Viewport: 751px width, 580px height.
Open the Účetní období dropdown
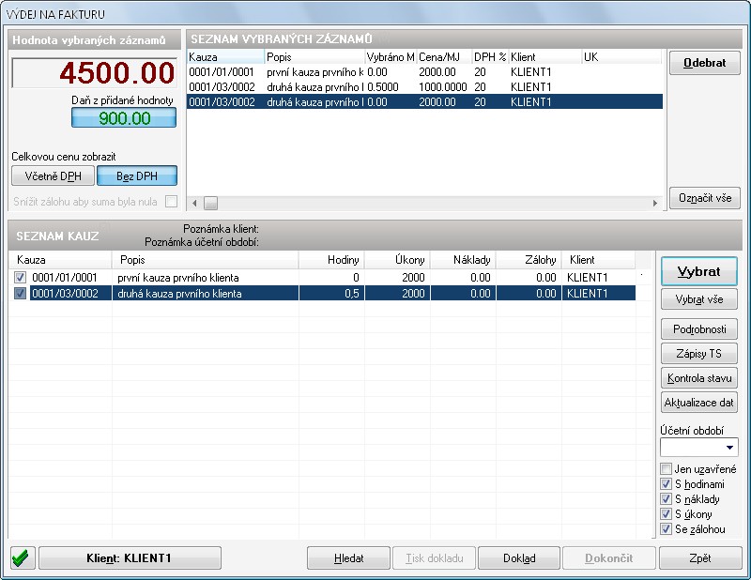(729, 448)
